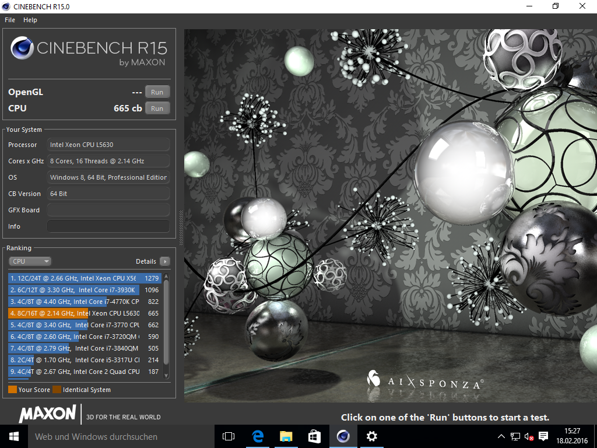Select ranking row 7 Core i7-3840QM

click(85, 348)
